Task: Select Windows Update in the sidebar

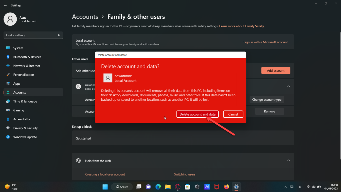Action: [25, 137]
